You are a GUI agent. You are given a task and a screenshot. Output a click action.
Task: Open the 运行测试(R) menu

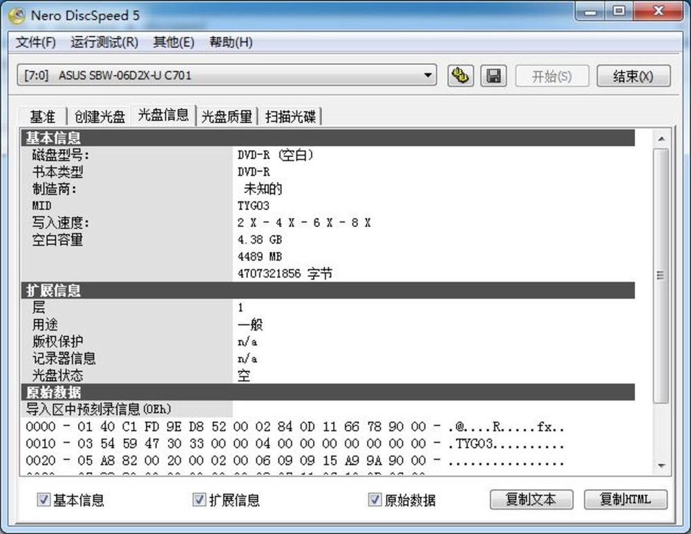[104, 42]
